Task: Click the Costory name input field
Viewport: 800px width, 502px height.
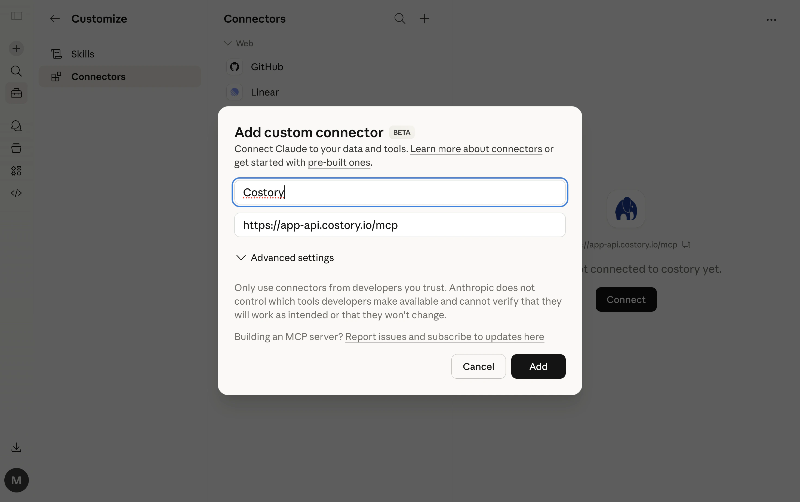Action: [399, 192]
